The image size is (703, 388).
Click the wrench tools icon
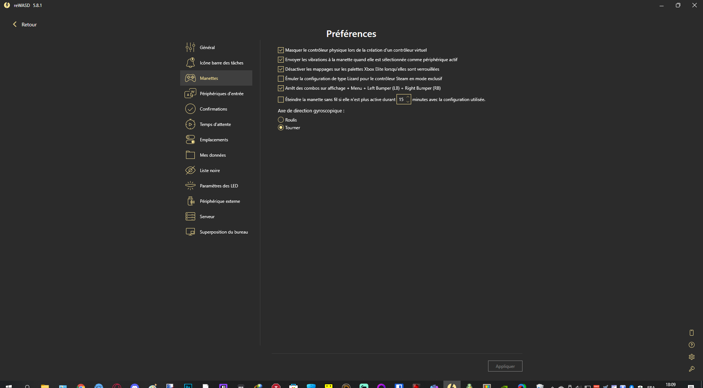(x=691, y=369)
